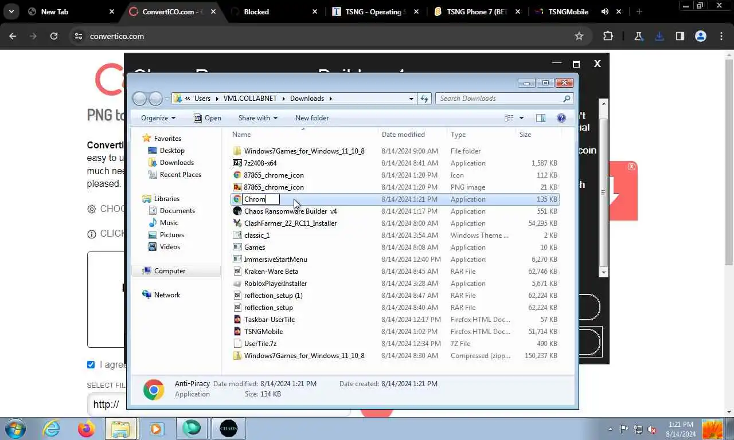Select the UserTile.7z file

[260, 344]
